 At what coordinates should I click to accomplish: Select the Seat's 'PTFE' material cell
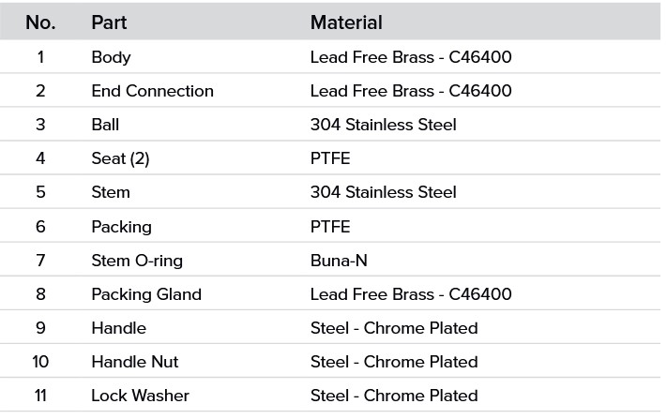click(330, 158)
